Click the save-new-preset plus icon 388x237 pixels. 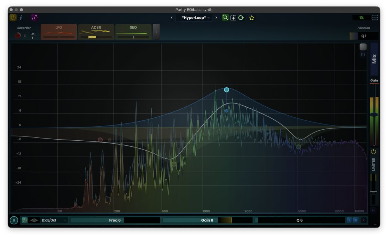[x=233, y=18]
